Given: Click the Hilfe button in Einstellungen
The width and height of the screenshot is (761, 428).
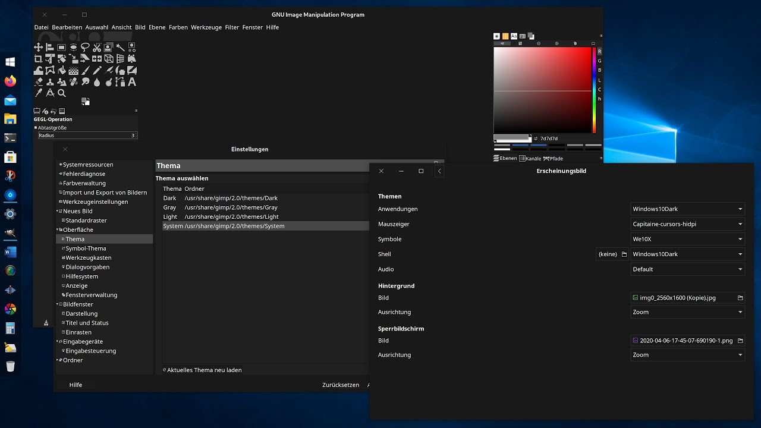Looking at the screenshot, I should tap(76, 385).
